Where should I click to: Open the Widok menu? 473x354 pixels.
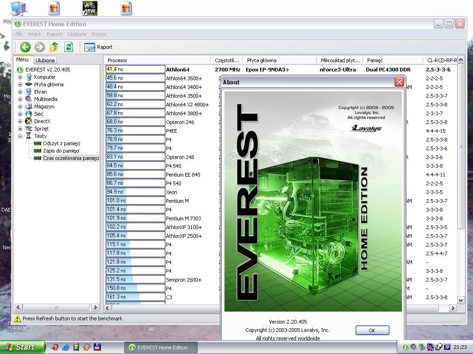35,34
